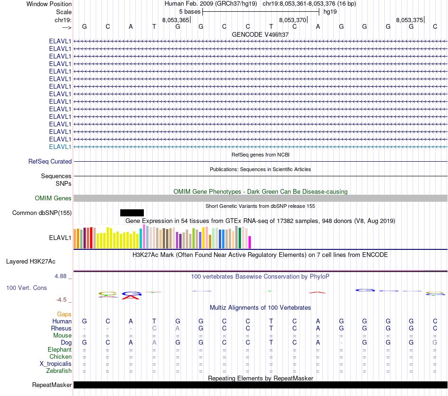This screenshot has width=448, height=396.
Task: Click the 4.88 PhyloP upper value
Action: pyautogui.click(x=60, y=276)
